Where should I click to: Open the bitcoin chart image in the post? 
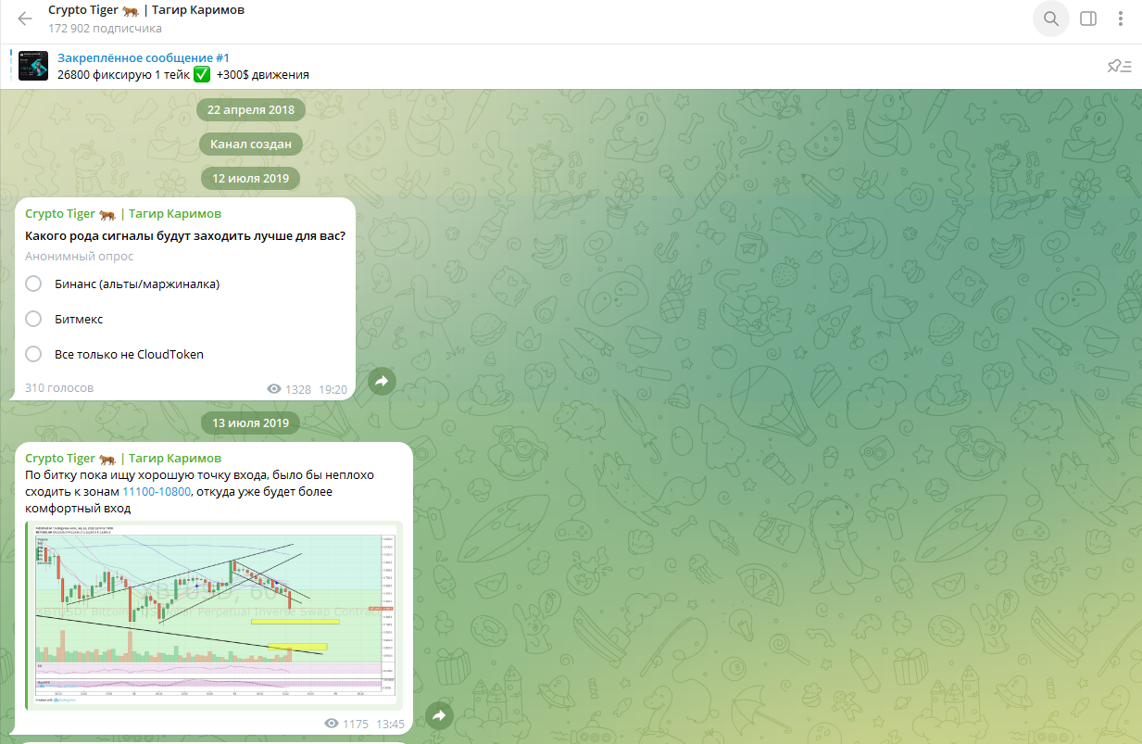pyautogui.click(x=214, y=615)
